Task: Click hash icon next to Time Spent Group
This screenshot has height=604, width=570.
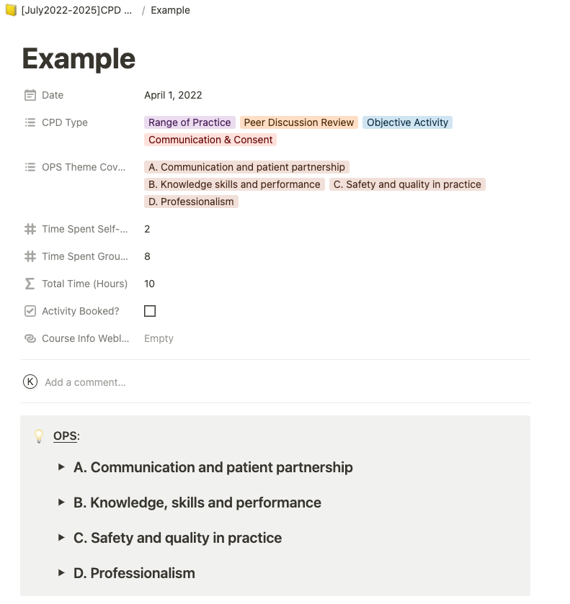Action: click(x=30, y=256)
